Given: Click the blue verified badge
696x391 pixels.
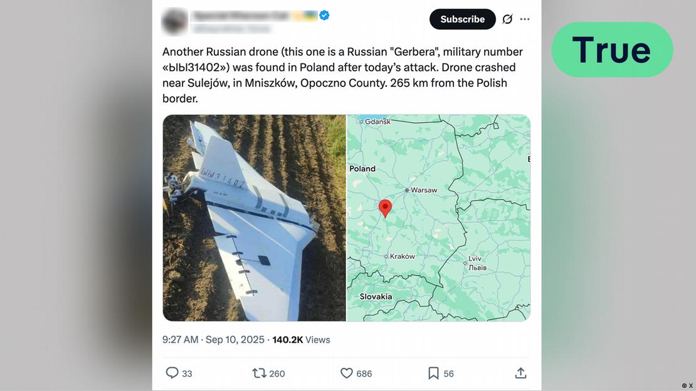Looking at the screenshot, I should (324, 15).
